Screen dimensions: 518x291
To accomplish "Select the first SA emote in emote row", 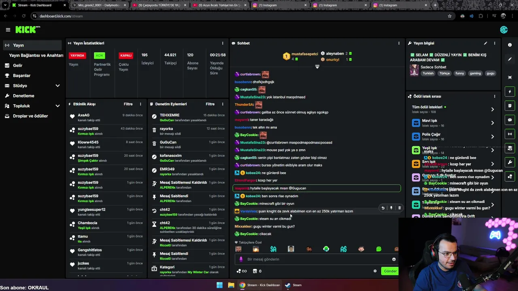I will (x=273, y=249).
